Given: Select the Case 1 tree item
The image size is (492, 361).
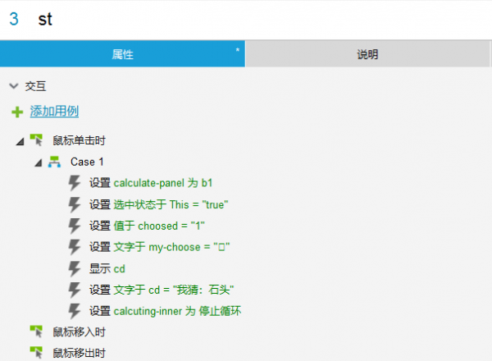Looking at the screenshot, I should pyautogui.click(x=87, y=162).
